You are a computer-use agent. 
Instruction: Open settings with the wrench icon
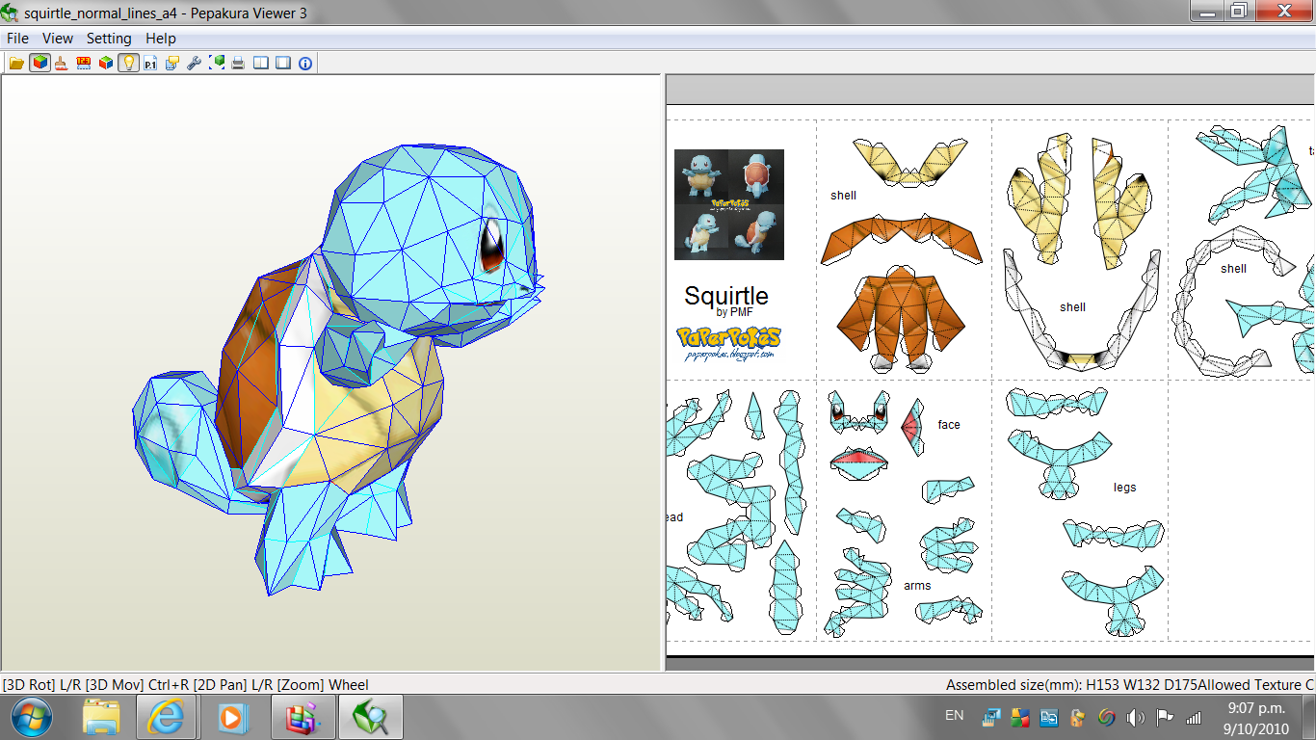194,64
